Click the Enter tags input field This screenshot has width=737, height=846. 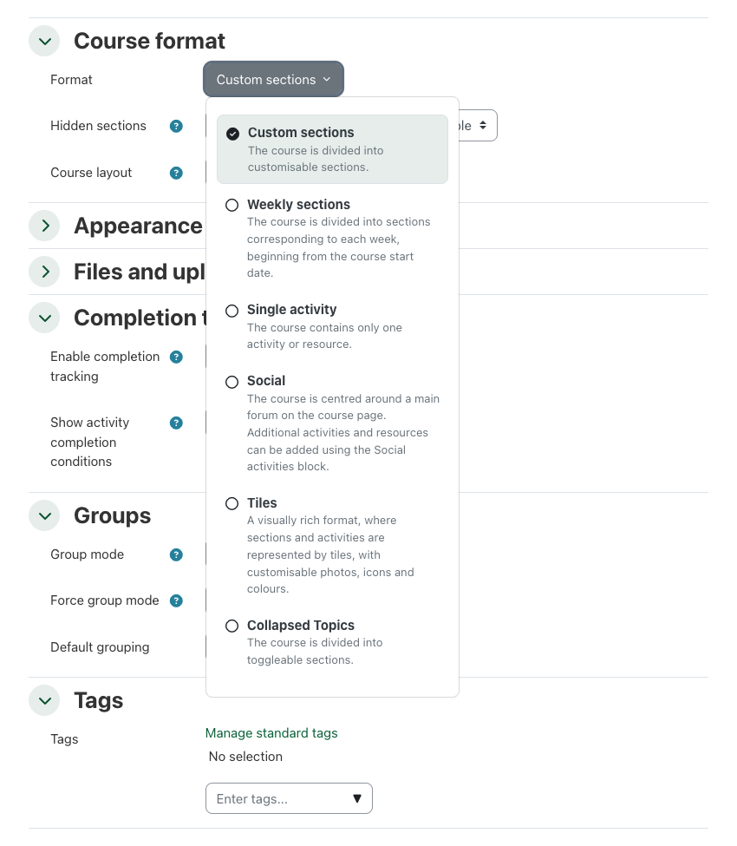277,799
